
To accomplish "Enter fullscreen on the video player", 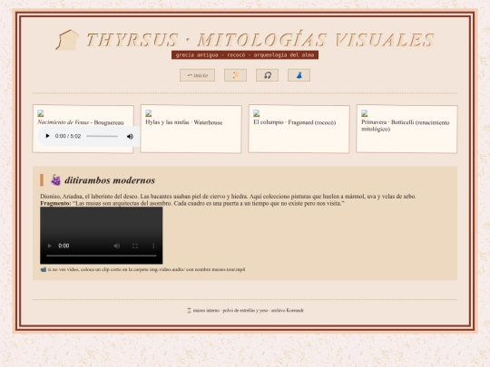I will (135, 246).
